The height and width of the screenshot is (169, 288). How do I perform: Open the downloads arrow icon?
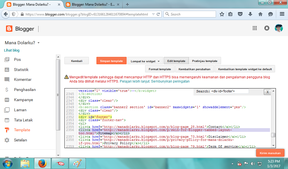[x=250, y=14]
